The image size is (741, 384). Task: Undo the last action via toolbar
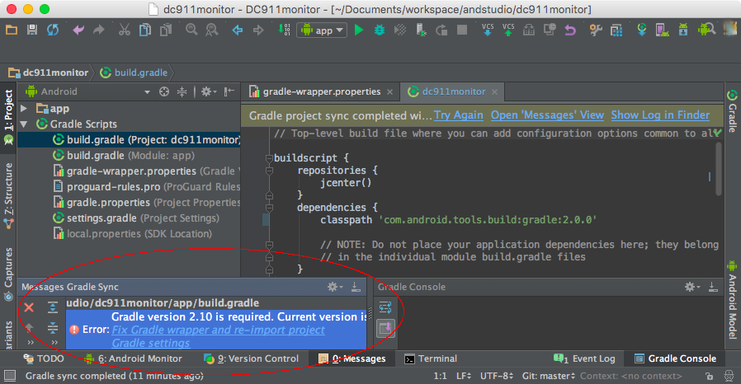[x=78, y=30]
